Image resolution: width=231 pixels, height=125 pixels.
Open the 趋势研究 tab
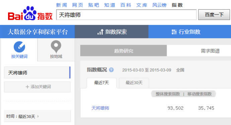pos(124,51)
